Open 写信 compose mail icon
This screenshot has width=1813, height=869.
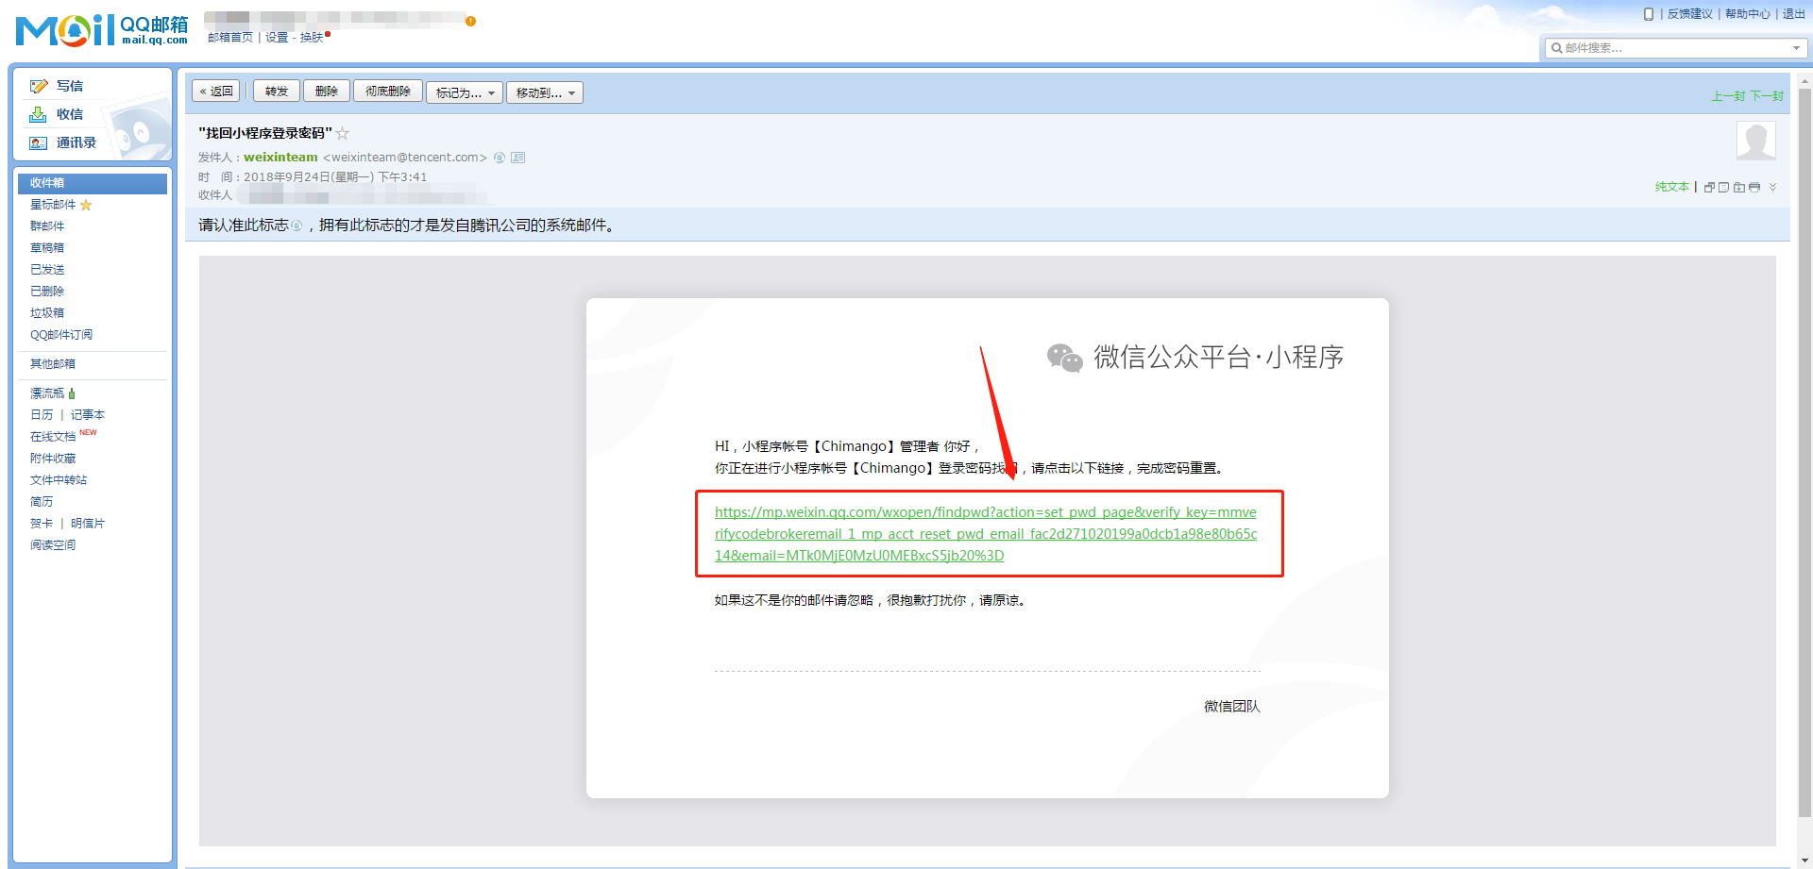(39, 86)
